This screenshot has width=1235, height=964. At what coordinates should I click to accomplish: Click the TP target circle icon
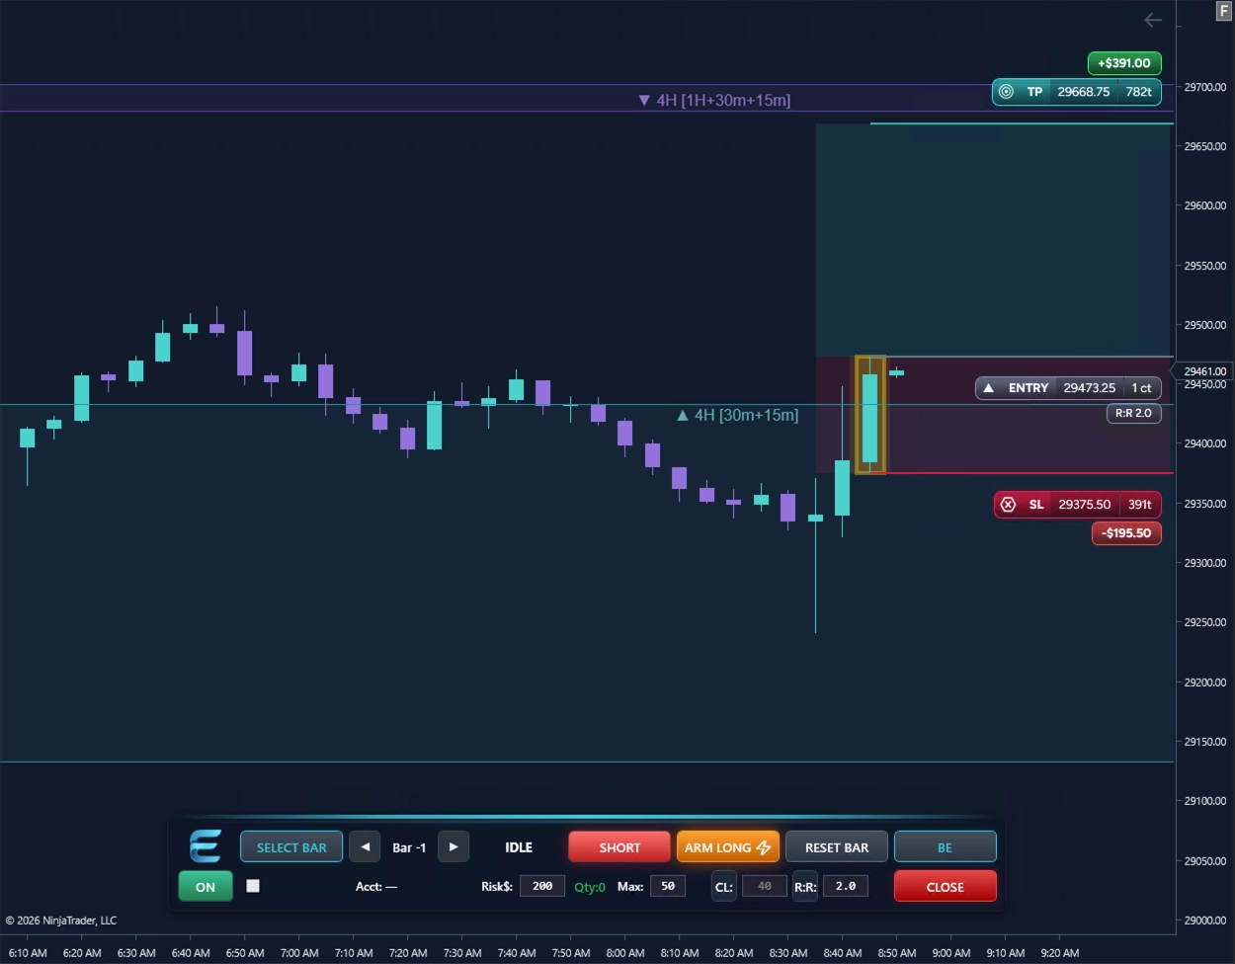pos(1006,92)
